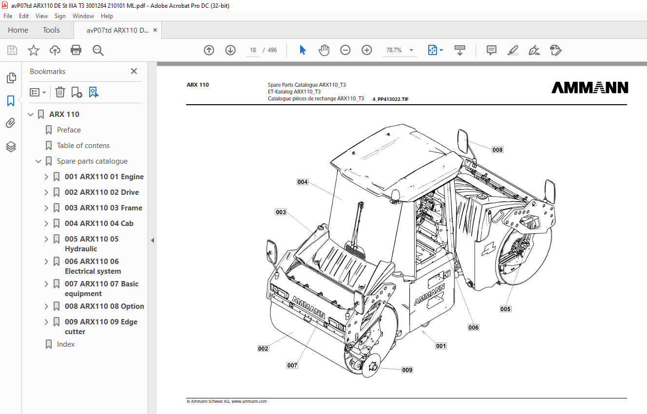Click the upload to cloud icon

(55, 50)
